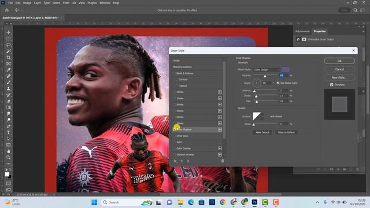The image size is (370, 208).
Task: Enable the Contour sub-option checkbox
Action: [177, 80]
